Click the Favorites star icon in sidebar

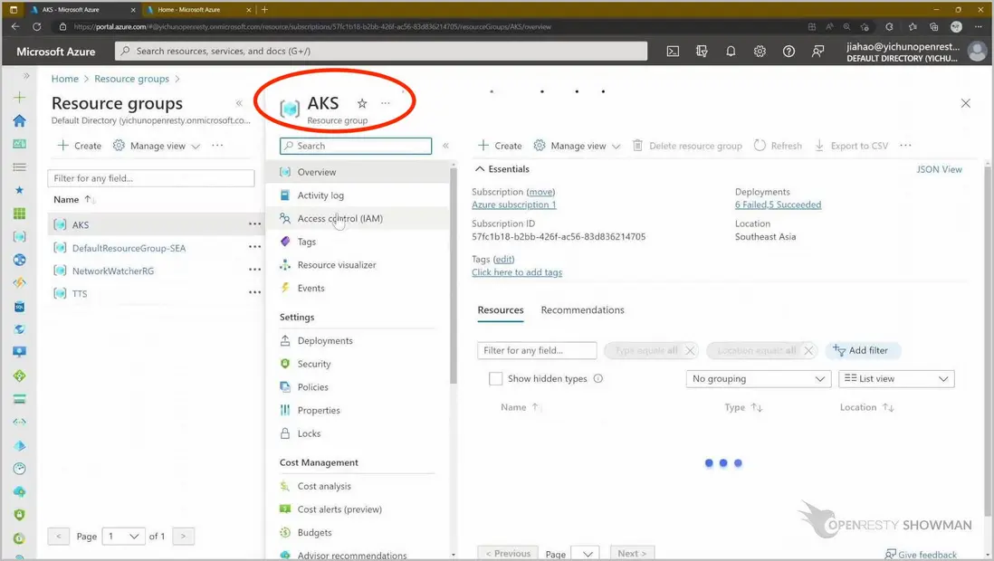pyautogui.click(x=20, y=190)
